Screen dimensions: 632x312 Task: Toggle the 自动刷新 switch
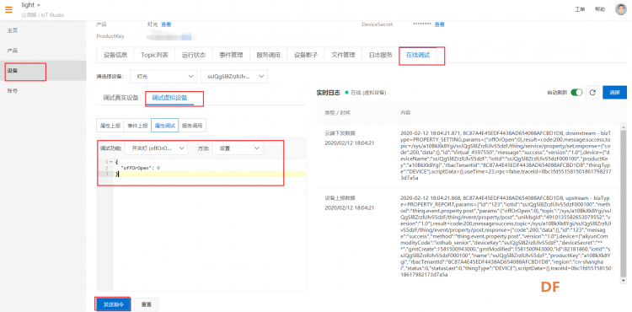pyautogui.click(x=576, y=92)
